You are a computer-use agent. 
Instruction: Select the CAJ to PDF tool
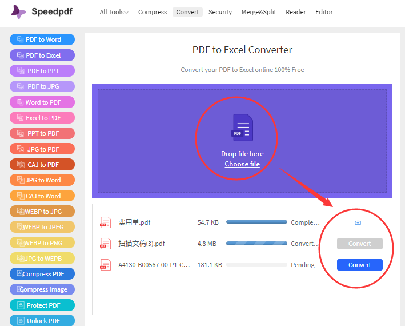pyautogui.click(x=42, y=164)
